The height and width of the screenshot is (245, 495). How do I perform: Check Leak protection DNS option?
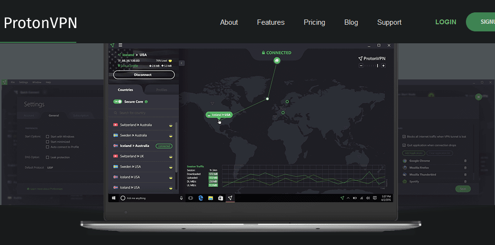[x=47, y=157]
